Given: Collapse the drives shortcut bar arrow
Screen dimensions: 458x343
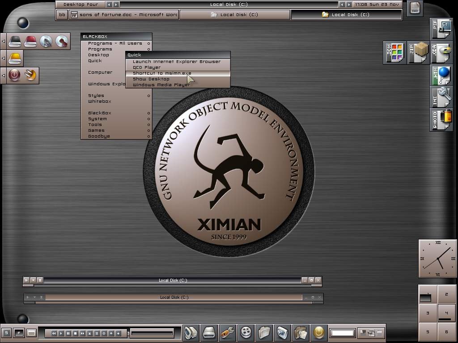Looking at the screenshot, I should [x=3, y=42].
